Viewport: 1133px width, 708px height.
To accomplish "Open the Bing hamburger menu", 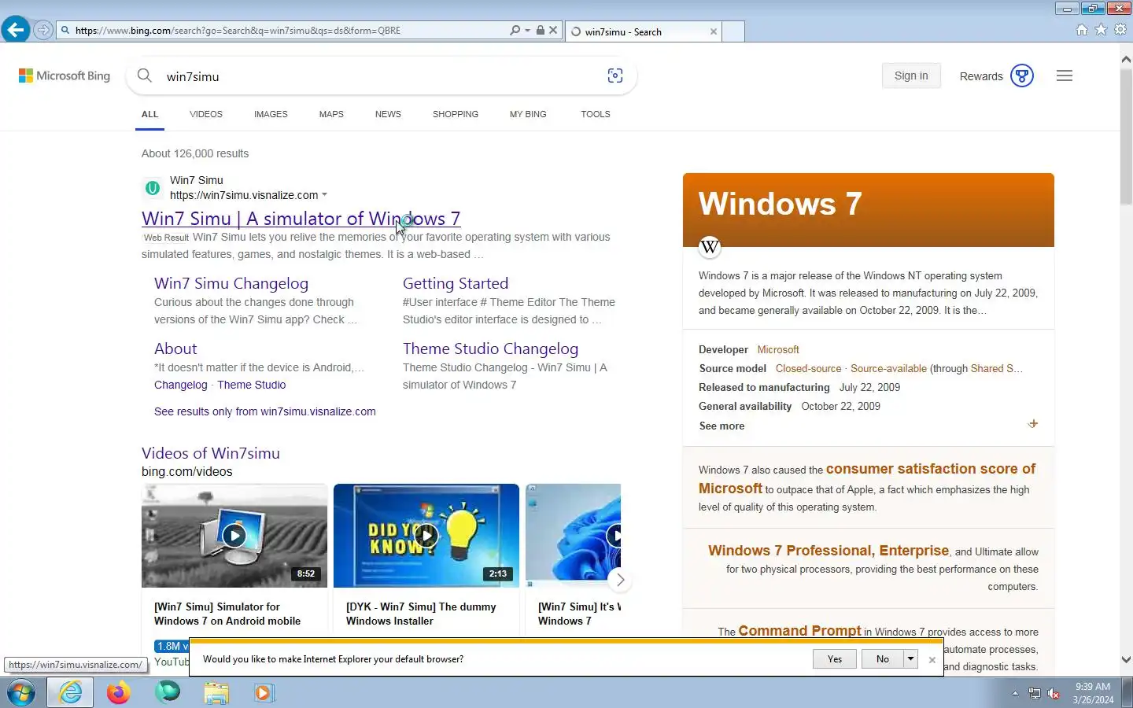I will point(1065,76).
